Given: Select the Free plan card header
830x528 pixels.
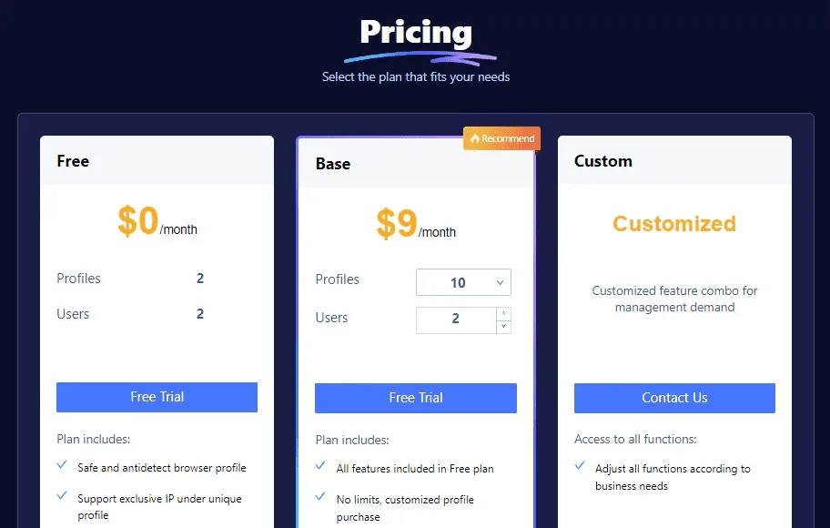Looking at the screenshot, I should [x=157, y=160].
